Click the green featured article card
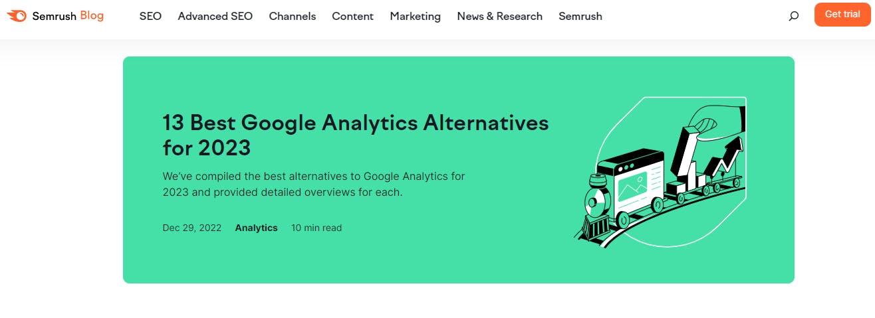875x318 pixels. pyautogui.click(x=459, y=170)
